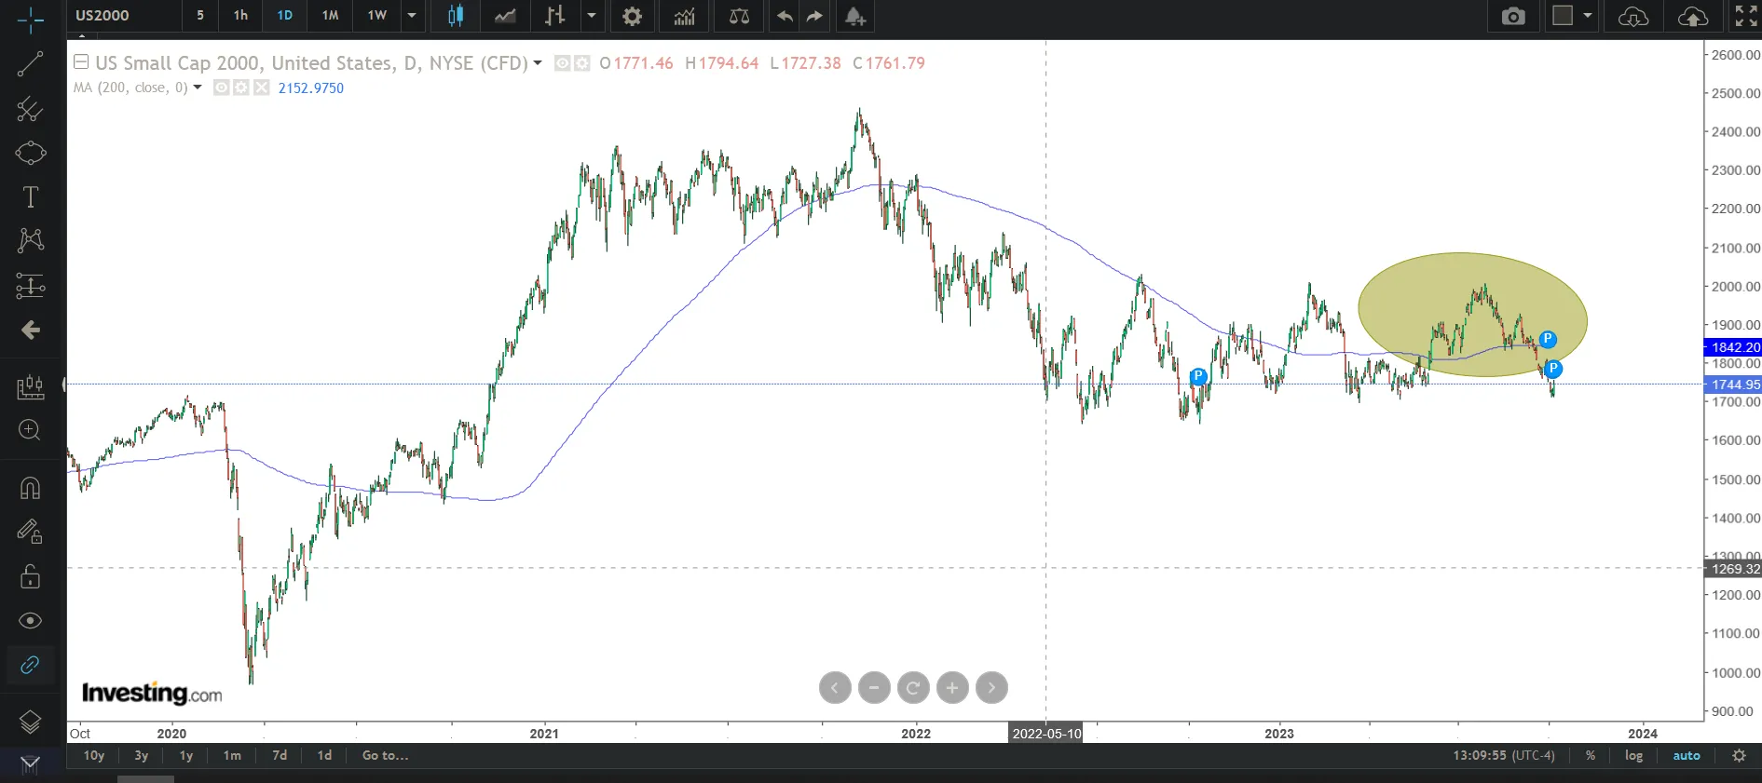Select the crosshair cursor tool

[30, 19]
